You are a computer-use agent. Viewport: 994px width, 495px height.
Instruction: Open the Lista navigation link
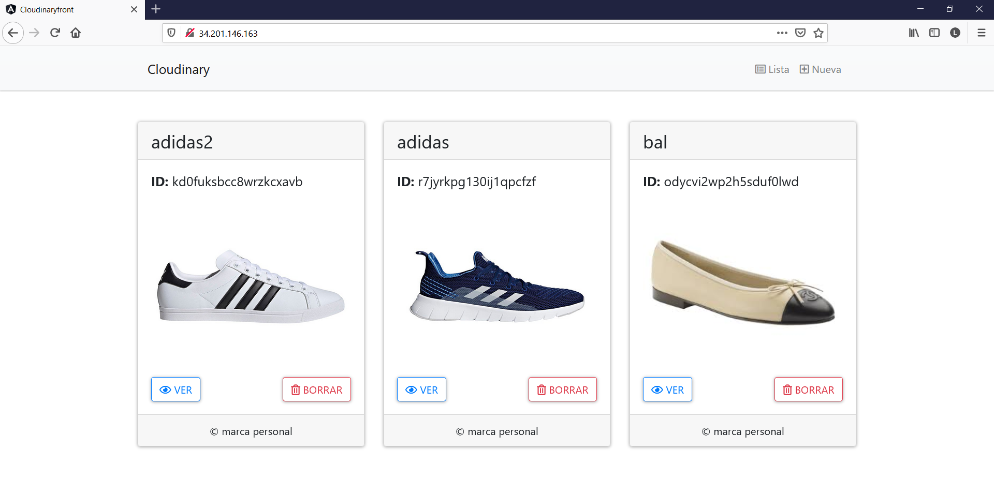tap(772, 69)
